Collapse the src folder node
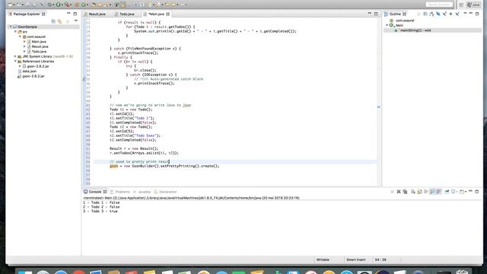The width and height of the screenshot is (487, 274). [x=15, y=32]
